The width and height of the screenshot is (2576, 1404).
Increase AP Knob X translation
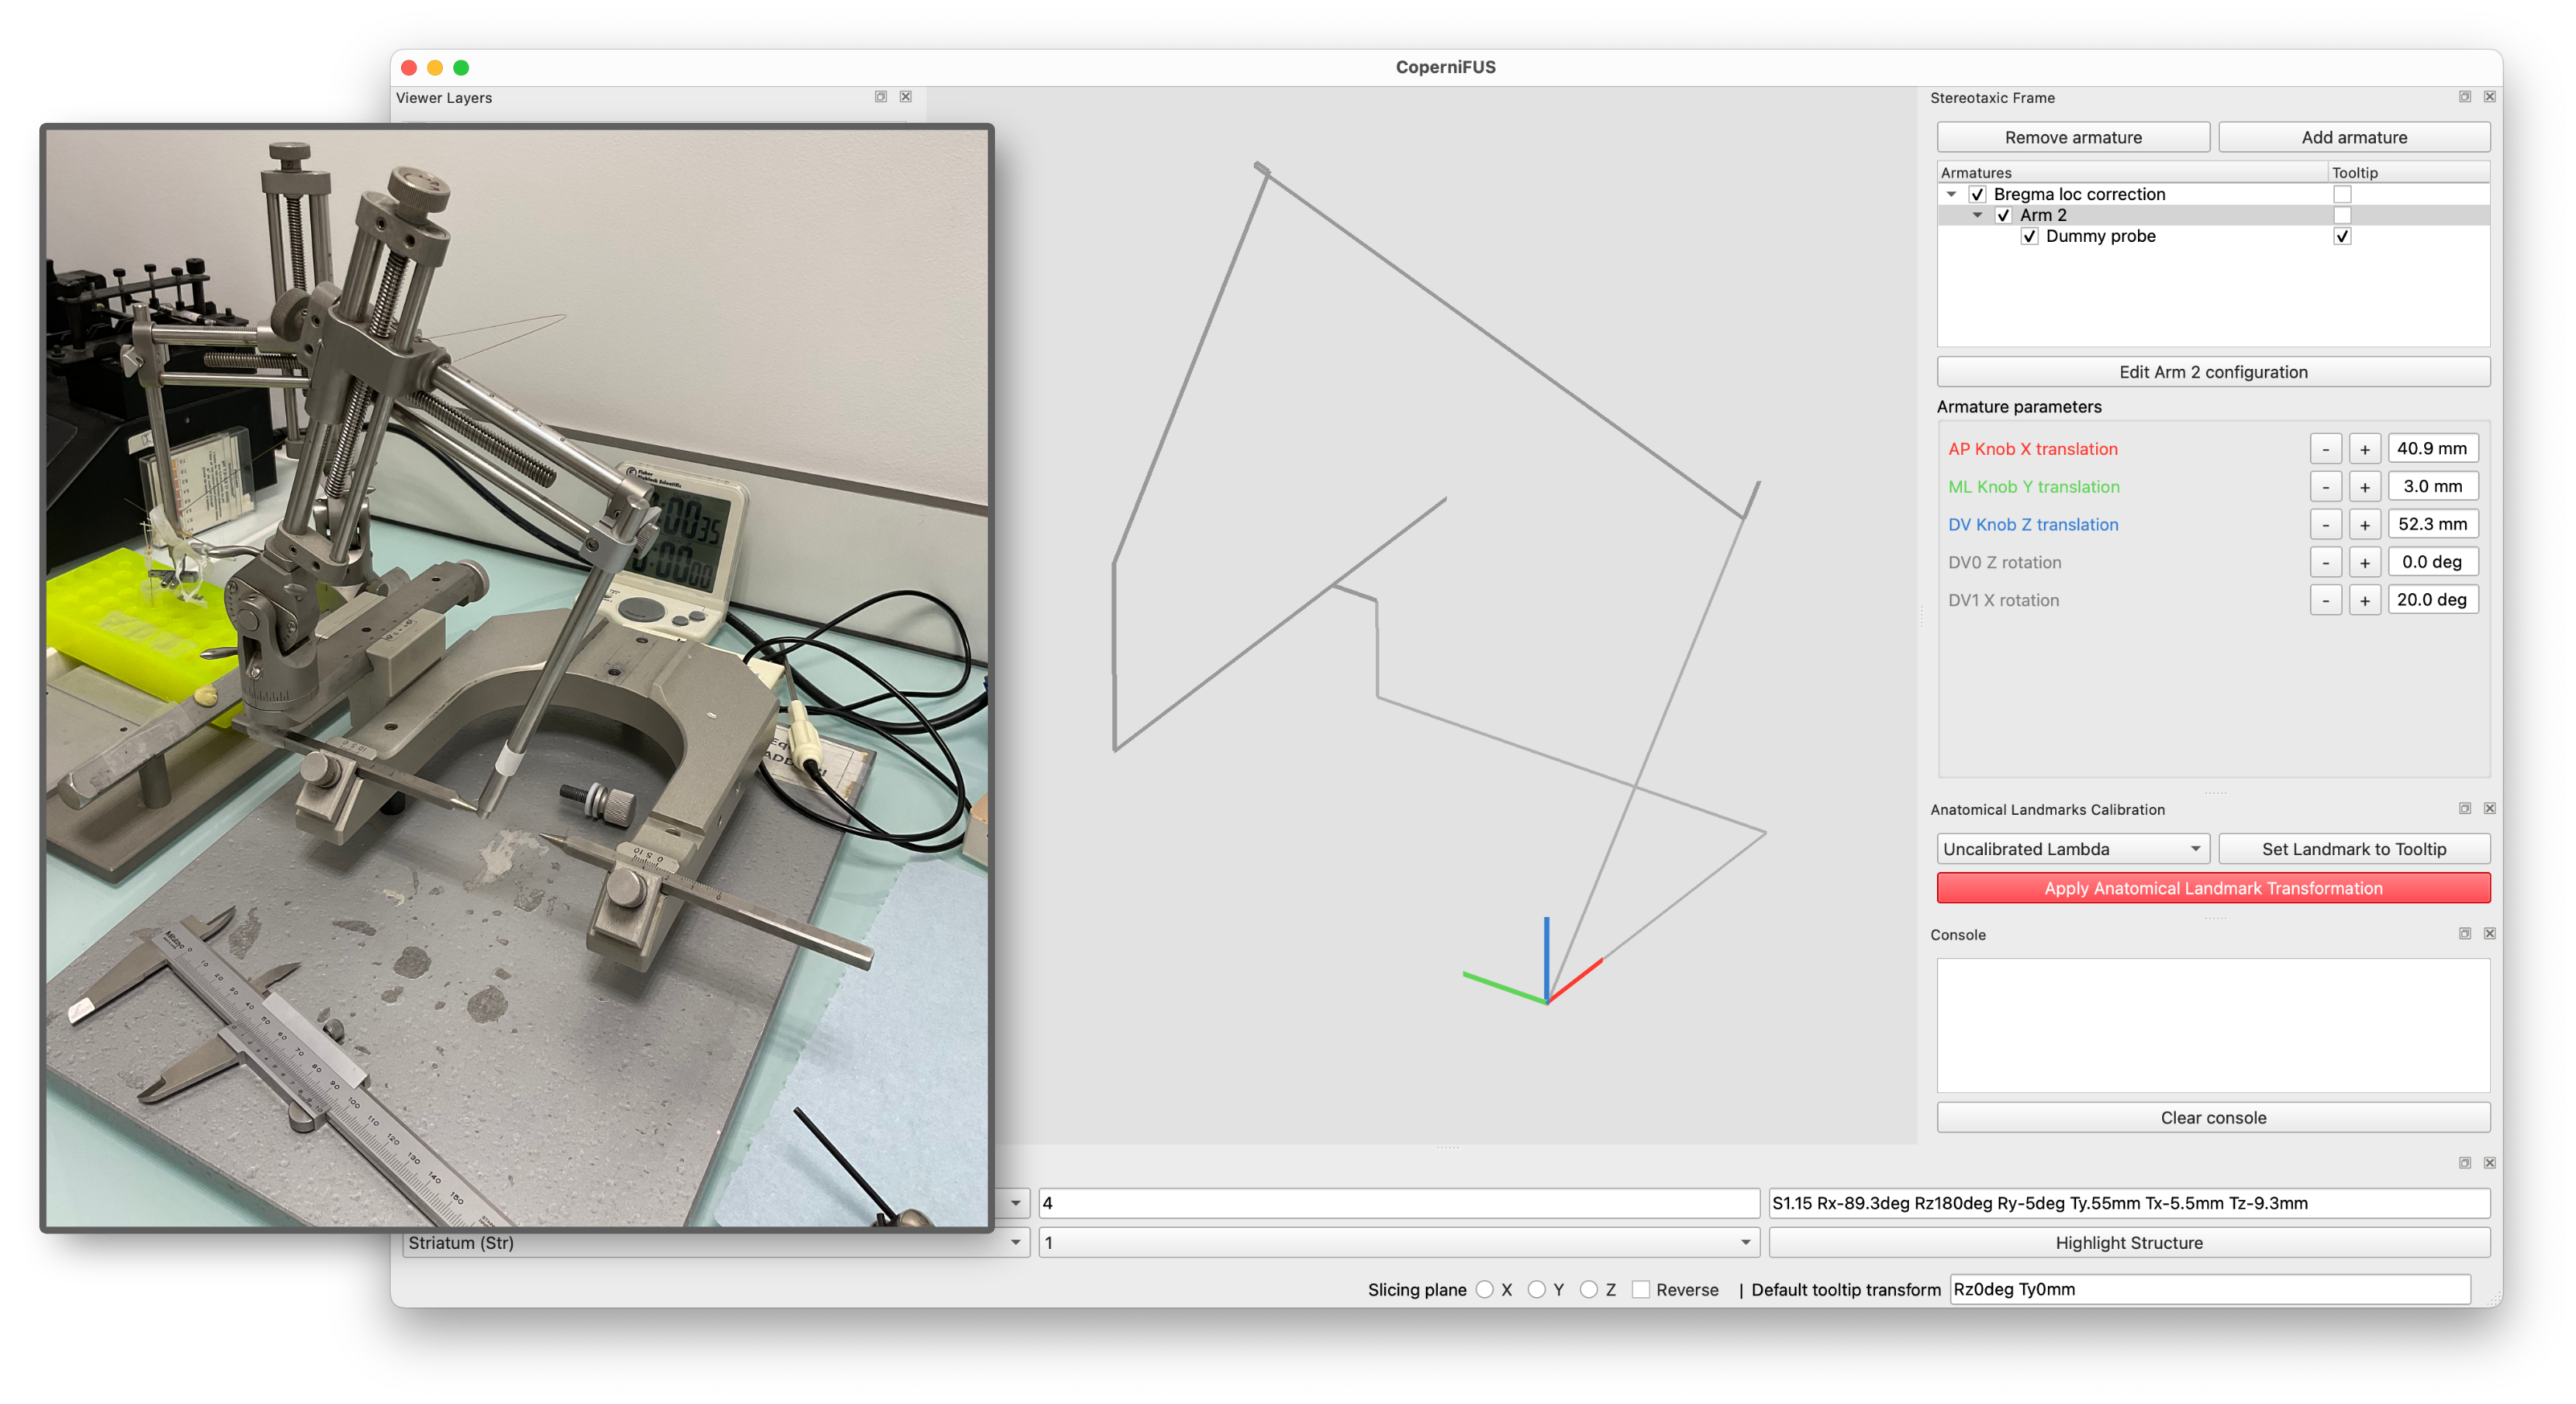click(x=2364, y=449)
